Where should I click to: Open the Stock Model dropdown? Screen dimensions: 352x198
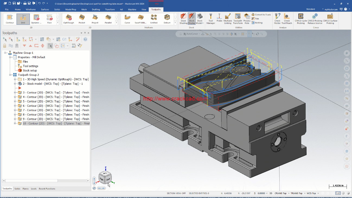pyautogui.click(x=200, y=22)
